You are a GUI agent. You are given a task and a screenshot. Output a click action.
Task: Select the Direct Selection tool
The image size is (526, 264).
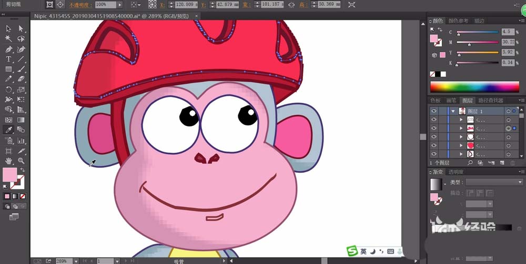tap(21, 29)
